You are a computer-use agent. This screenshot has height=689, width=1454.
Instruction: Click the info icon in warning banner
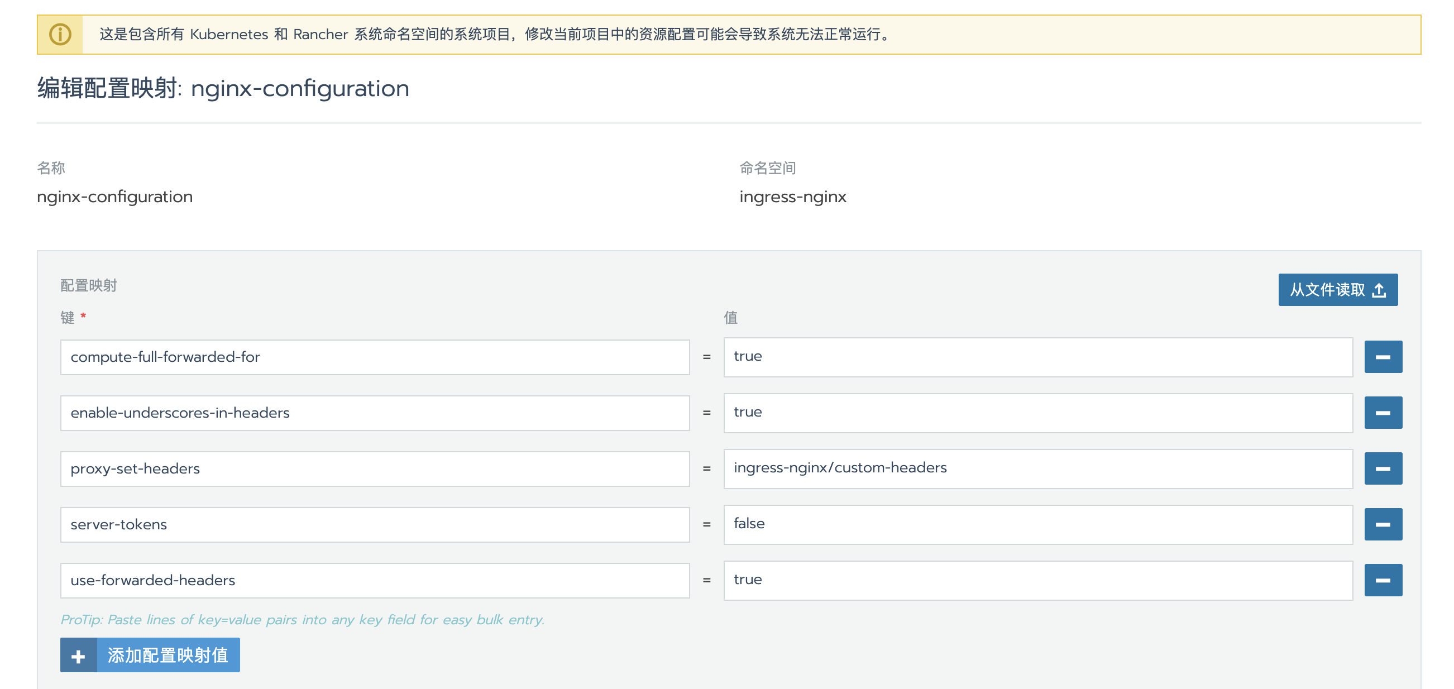click(x=60, y=35)
